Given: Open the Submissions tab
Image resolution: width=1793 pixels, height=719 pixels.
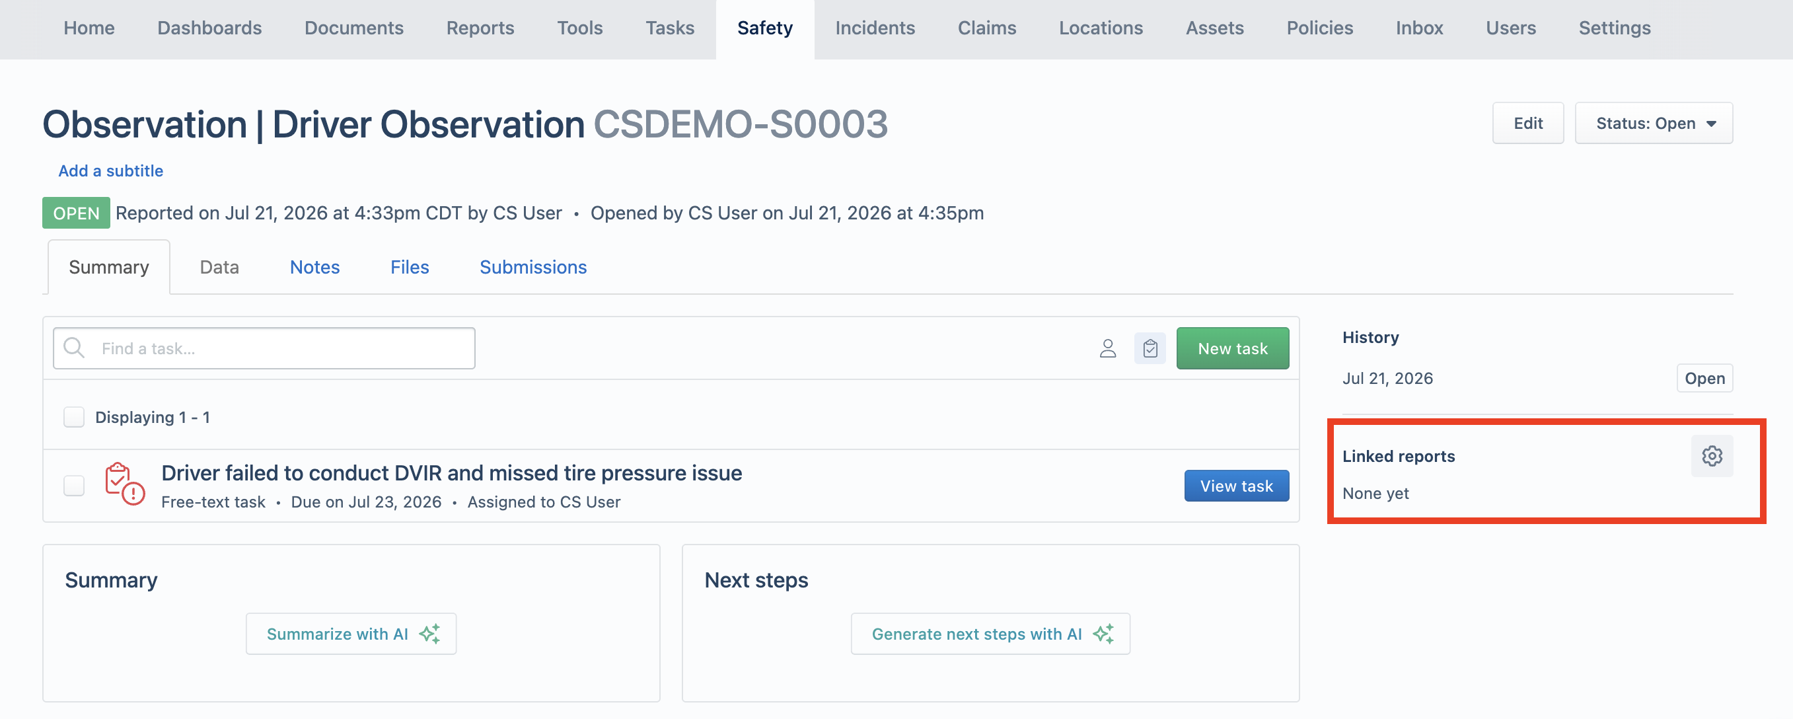Looking at the screenshot, I should pos(533,267).
